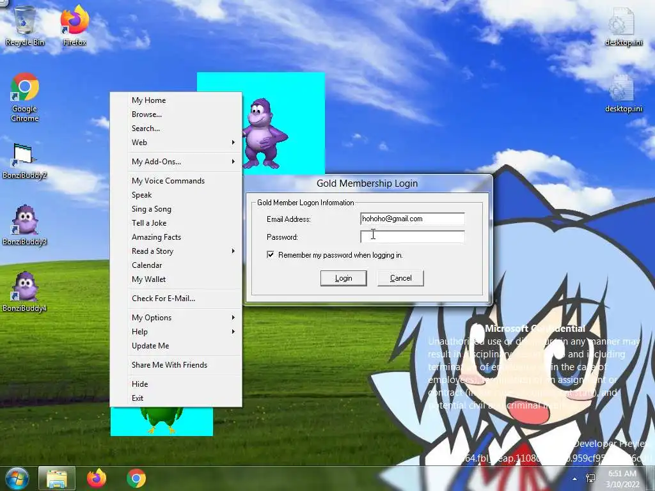Select Speak in the Bonzi menu
The width and height of the screenshot is (655, 491).
[184, 195]
